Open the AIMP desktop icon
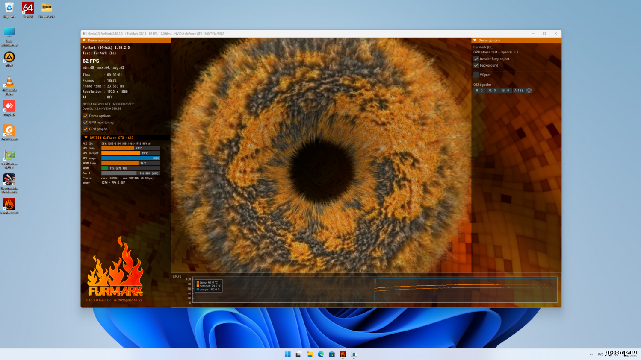This screenshot has height=360, width=641. 9,58
